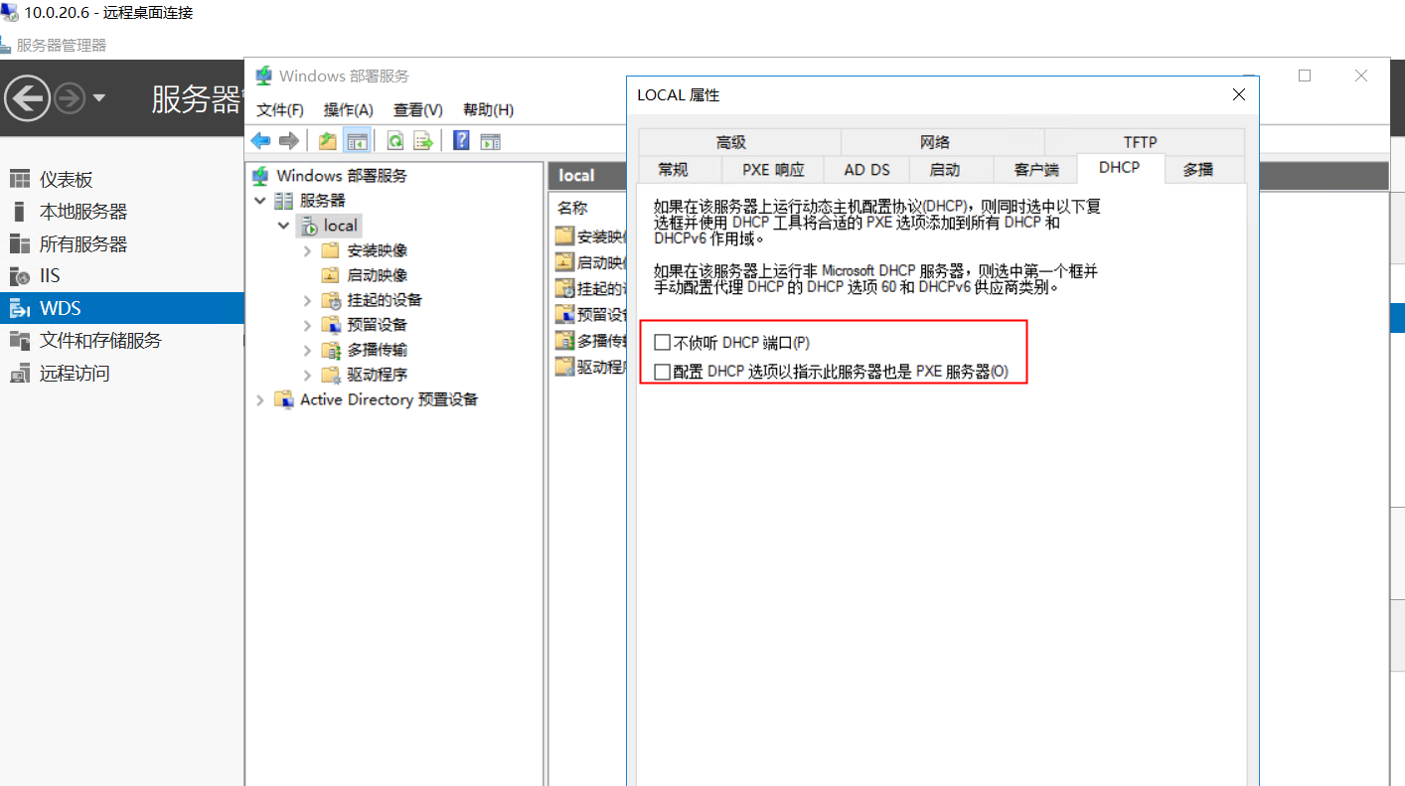The height and width of the screenshot is (786, 1405).
Task: Click the Export List toolbar icon
Action: pos(423,141)
